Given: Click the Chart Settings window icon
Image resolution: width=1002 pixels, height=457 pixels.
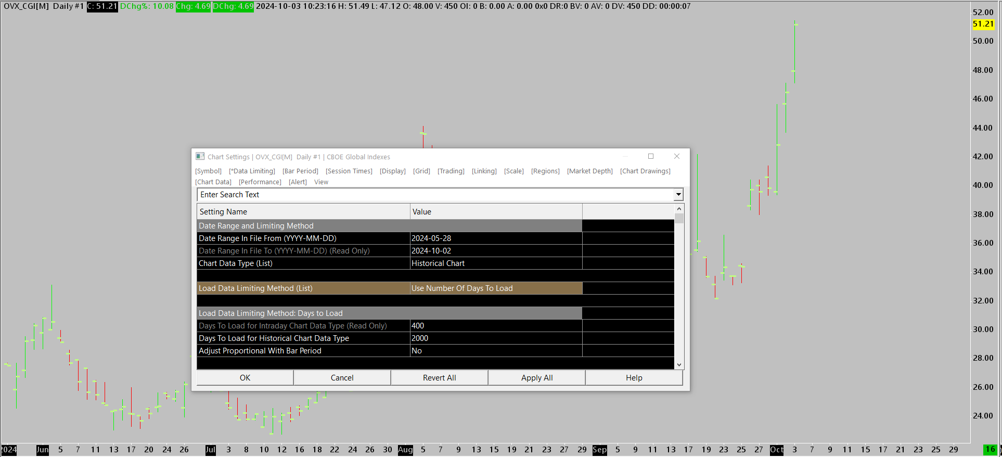Looking at the screenshot, I should click(200, 156).
